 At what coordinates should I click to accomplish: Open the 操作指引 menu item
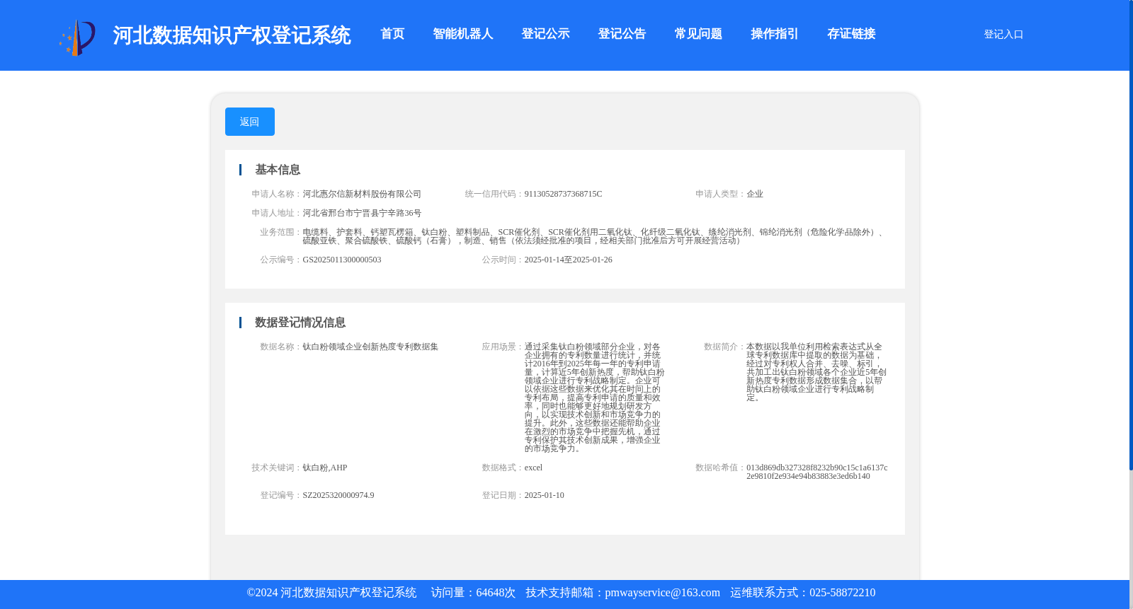(775, 34)
